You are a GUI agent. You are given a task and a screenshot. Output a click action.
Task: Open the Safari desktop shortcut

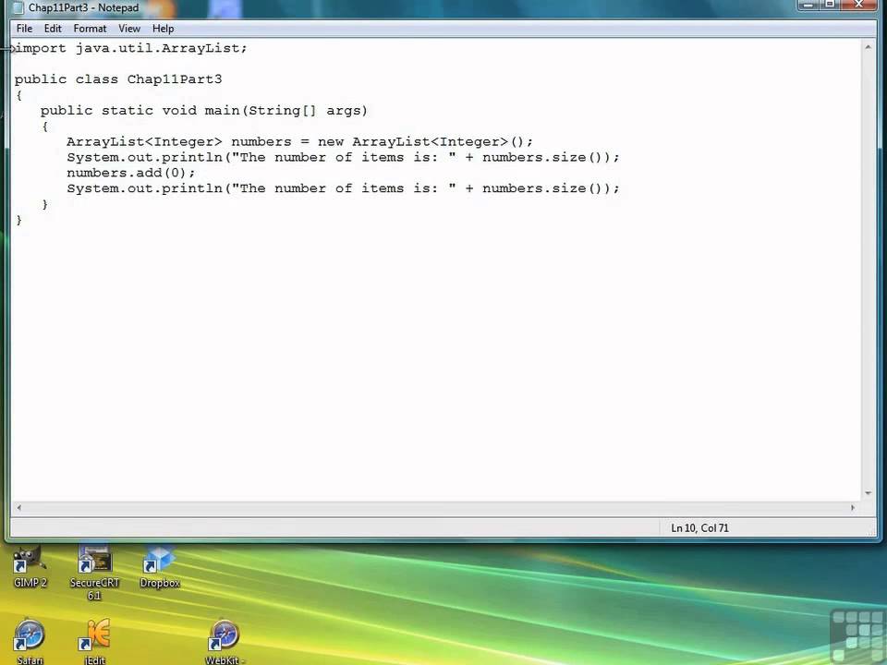30,643
